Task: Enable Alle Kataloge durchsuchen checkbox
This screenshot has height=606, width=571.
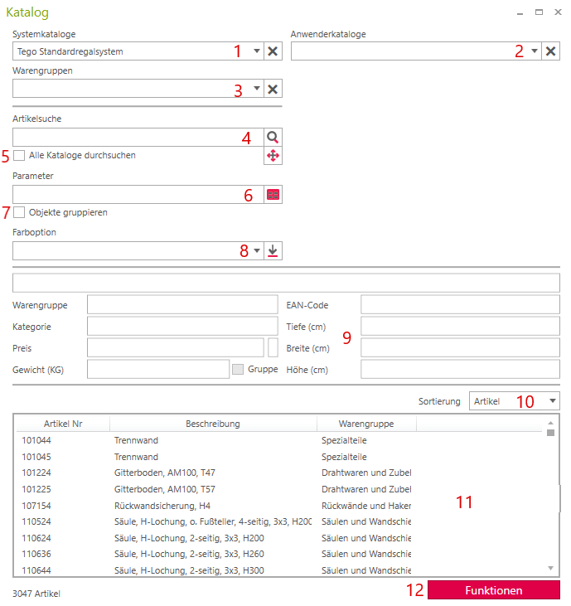Action: coord(19,155)
